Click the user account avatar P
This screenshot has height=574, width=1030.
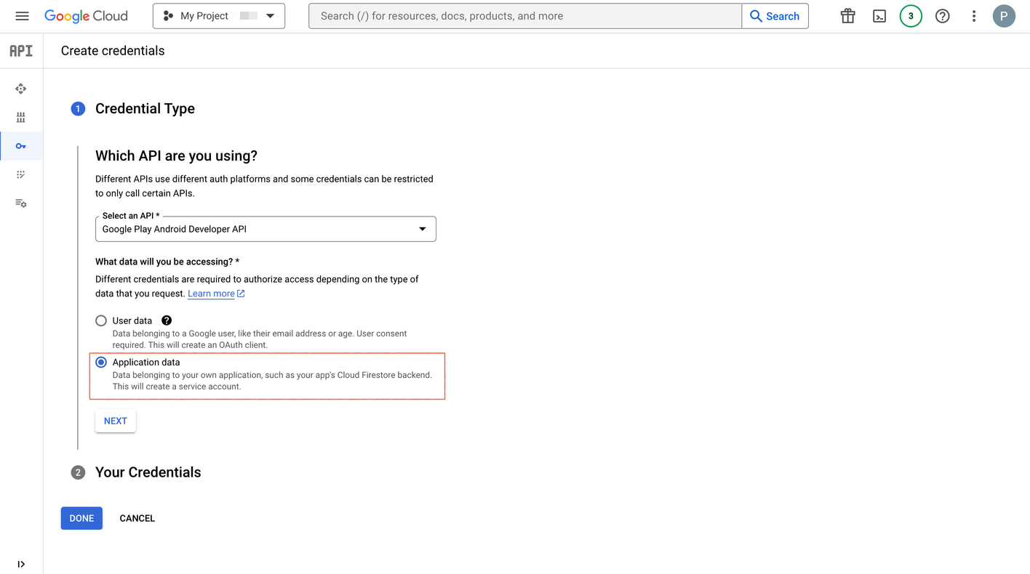(x=1004, y=16)
